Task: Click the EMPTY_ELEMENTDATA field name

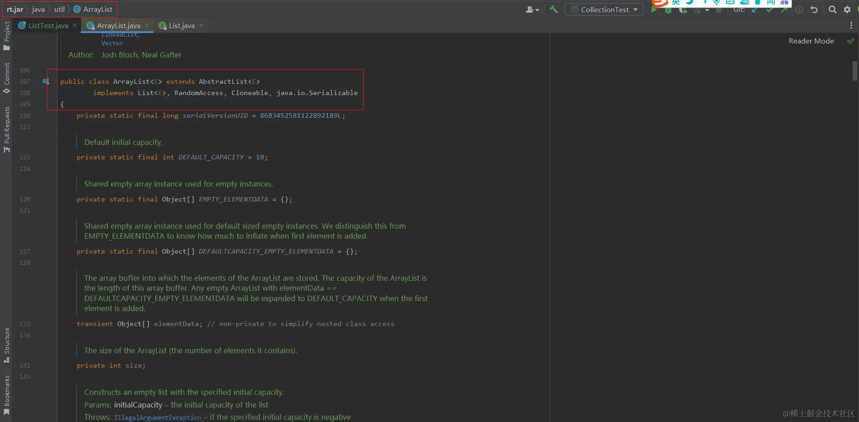Action: pyautogui.click(x=233, y=200)
